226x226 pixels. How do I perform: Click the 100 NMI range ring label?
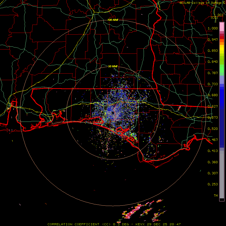113,20
